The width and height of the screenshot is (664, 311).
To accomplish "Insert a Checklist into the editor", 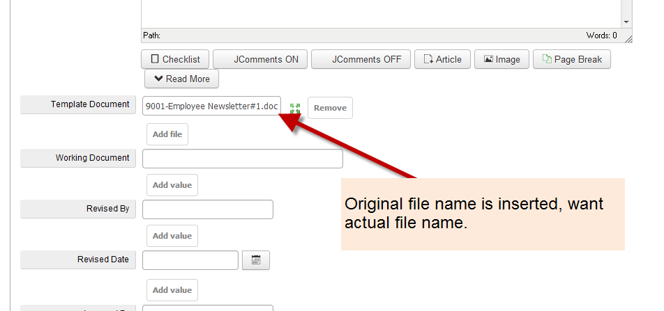I will [175, 59].
